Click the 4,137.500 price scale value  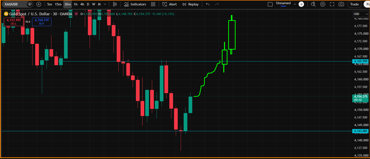(361, 148)
